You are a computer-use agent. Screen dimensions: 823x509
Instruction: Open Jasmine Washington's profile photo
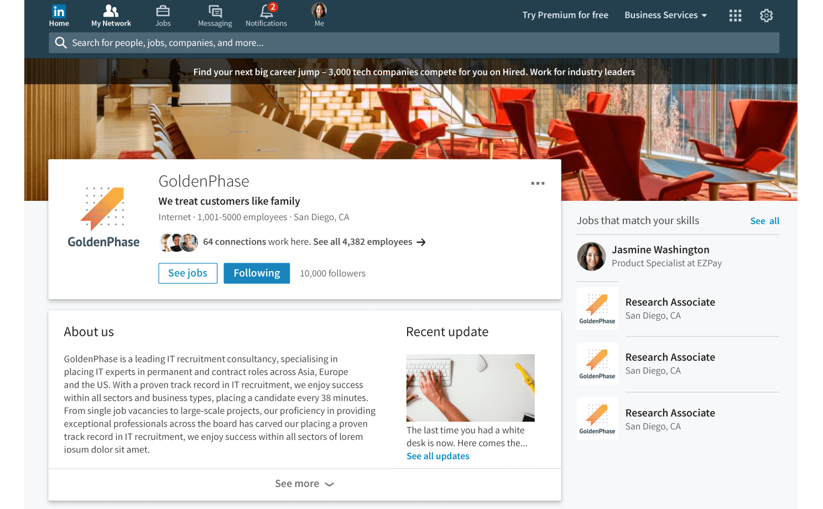(591, 257)
